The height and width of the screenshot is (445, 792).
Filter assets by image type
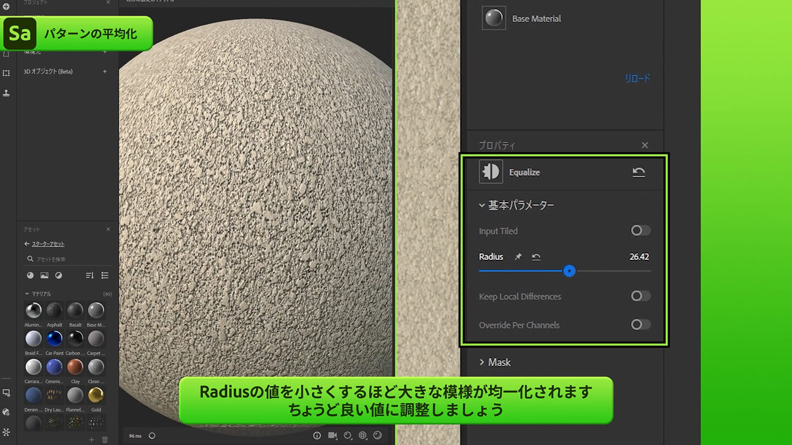[45, 275]
